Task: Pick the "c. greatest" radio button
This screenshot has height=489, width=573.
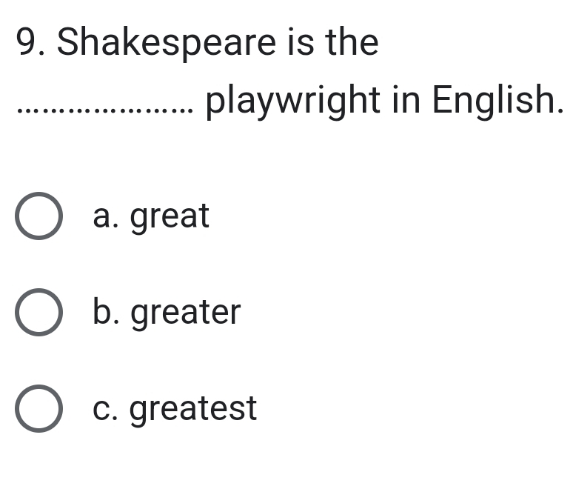Action: (37, 408)
